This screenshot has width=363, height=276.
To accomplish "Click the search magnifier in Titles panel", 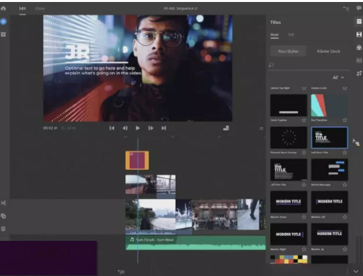I will pos(272,65).
